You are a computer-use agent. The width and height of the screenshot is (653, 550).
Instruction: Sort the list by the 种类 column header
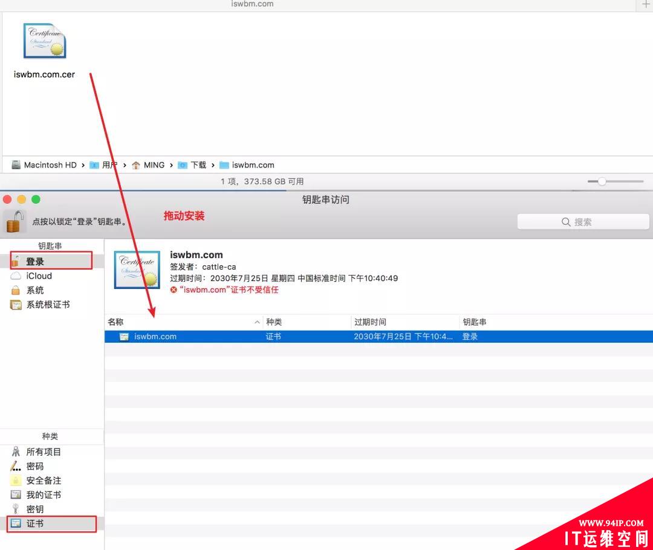[307, 322]
